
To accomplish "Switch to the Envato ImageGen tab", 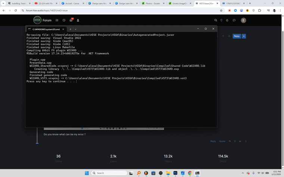I will tap(180, 3).
